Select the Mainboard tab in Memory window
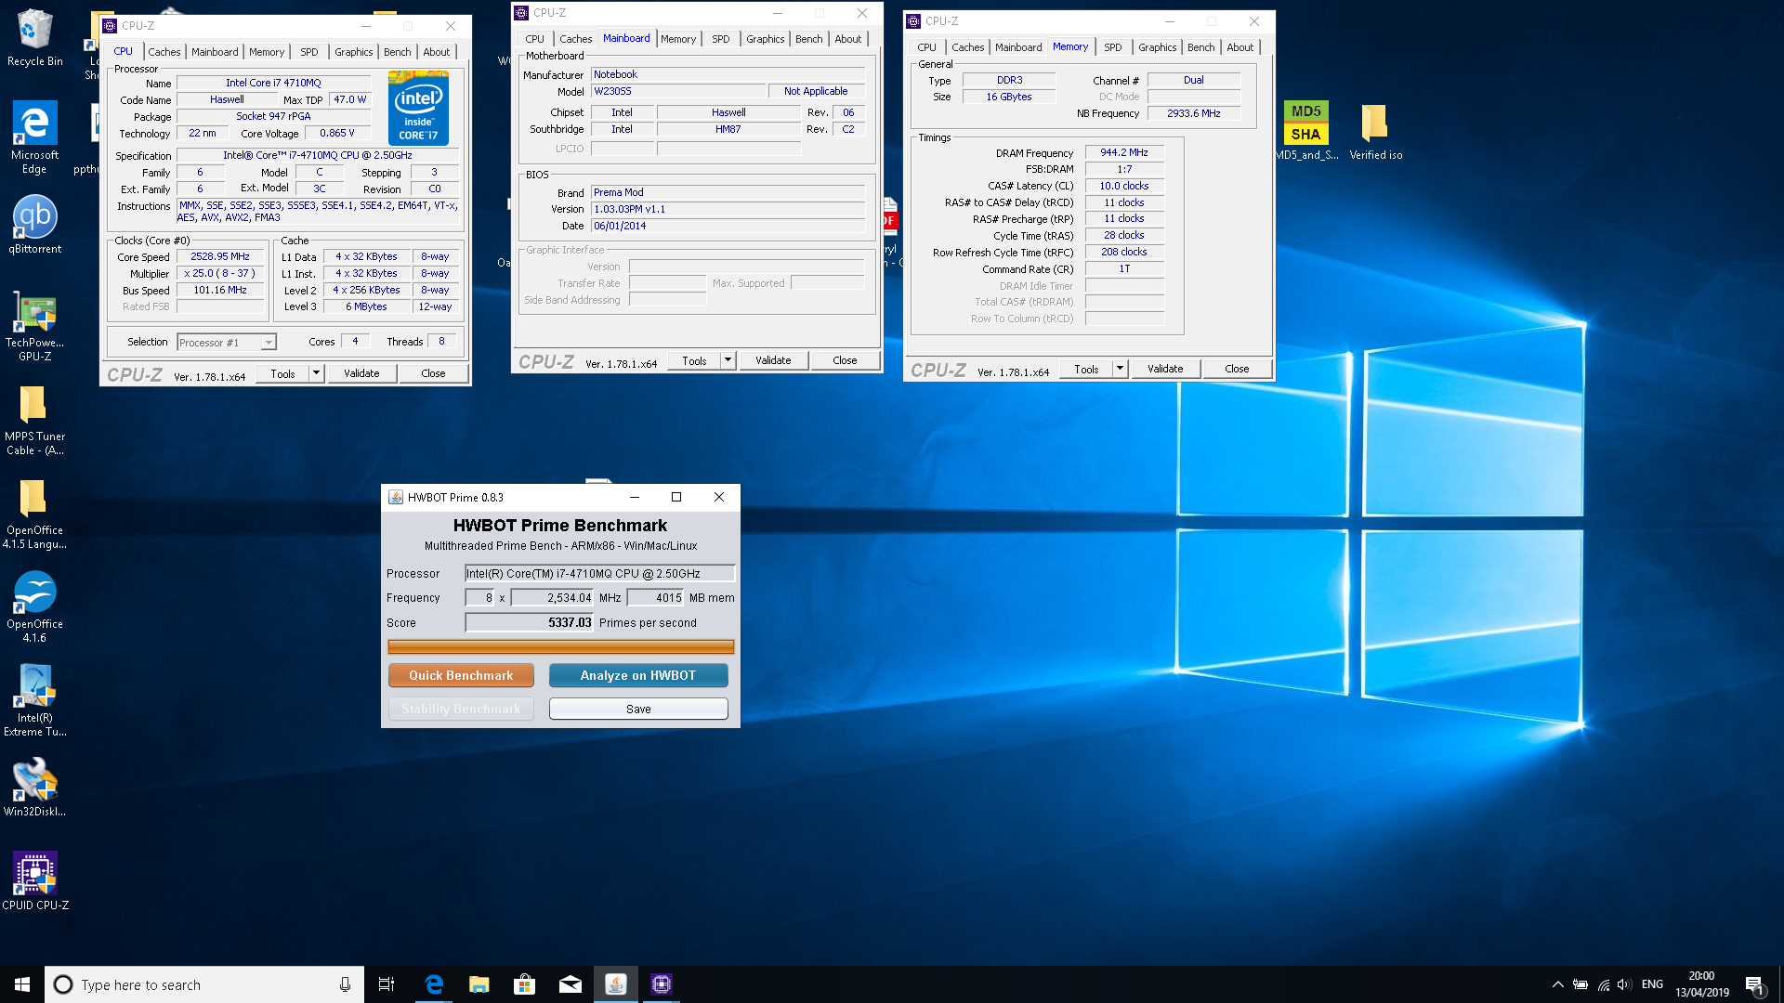1784x1003 pixels. [x=1018, y=47]
